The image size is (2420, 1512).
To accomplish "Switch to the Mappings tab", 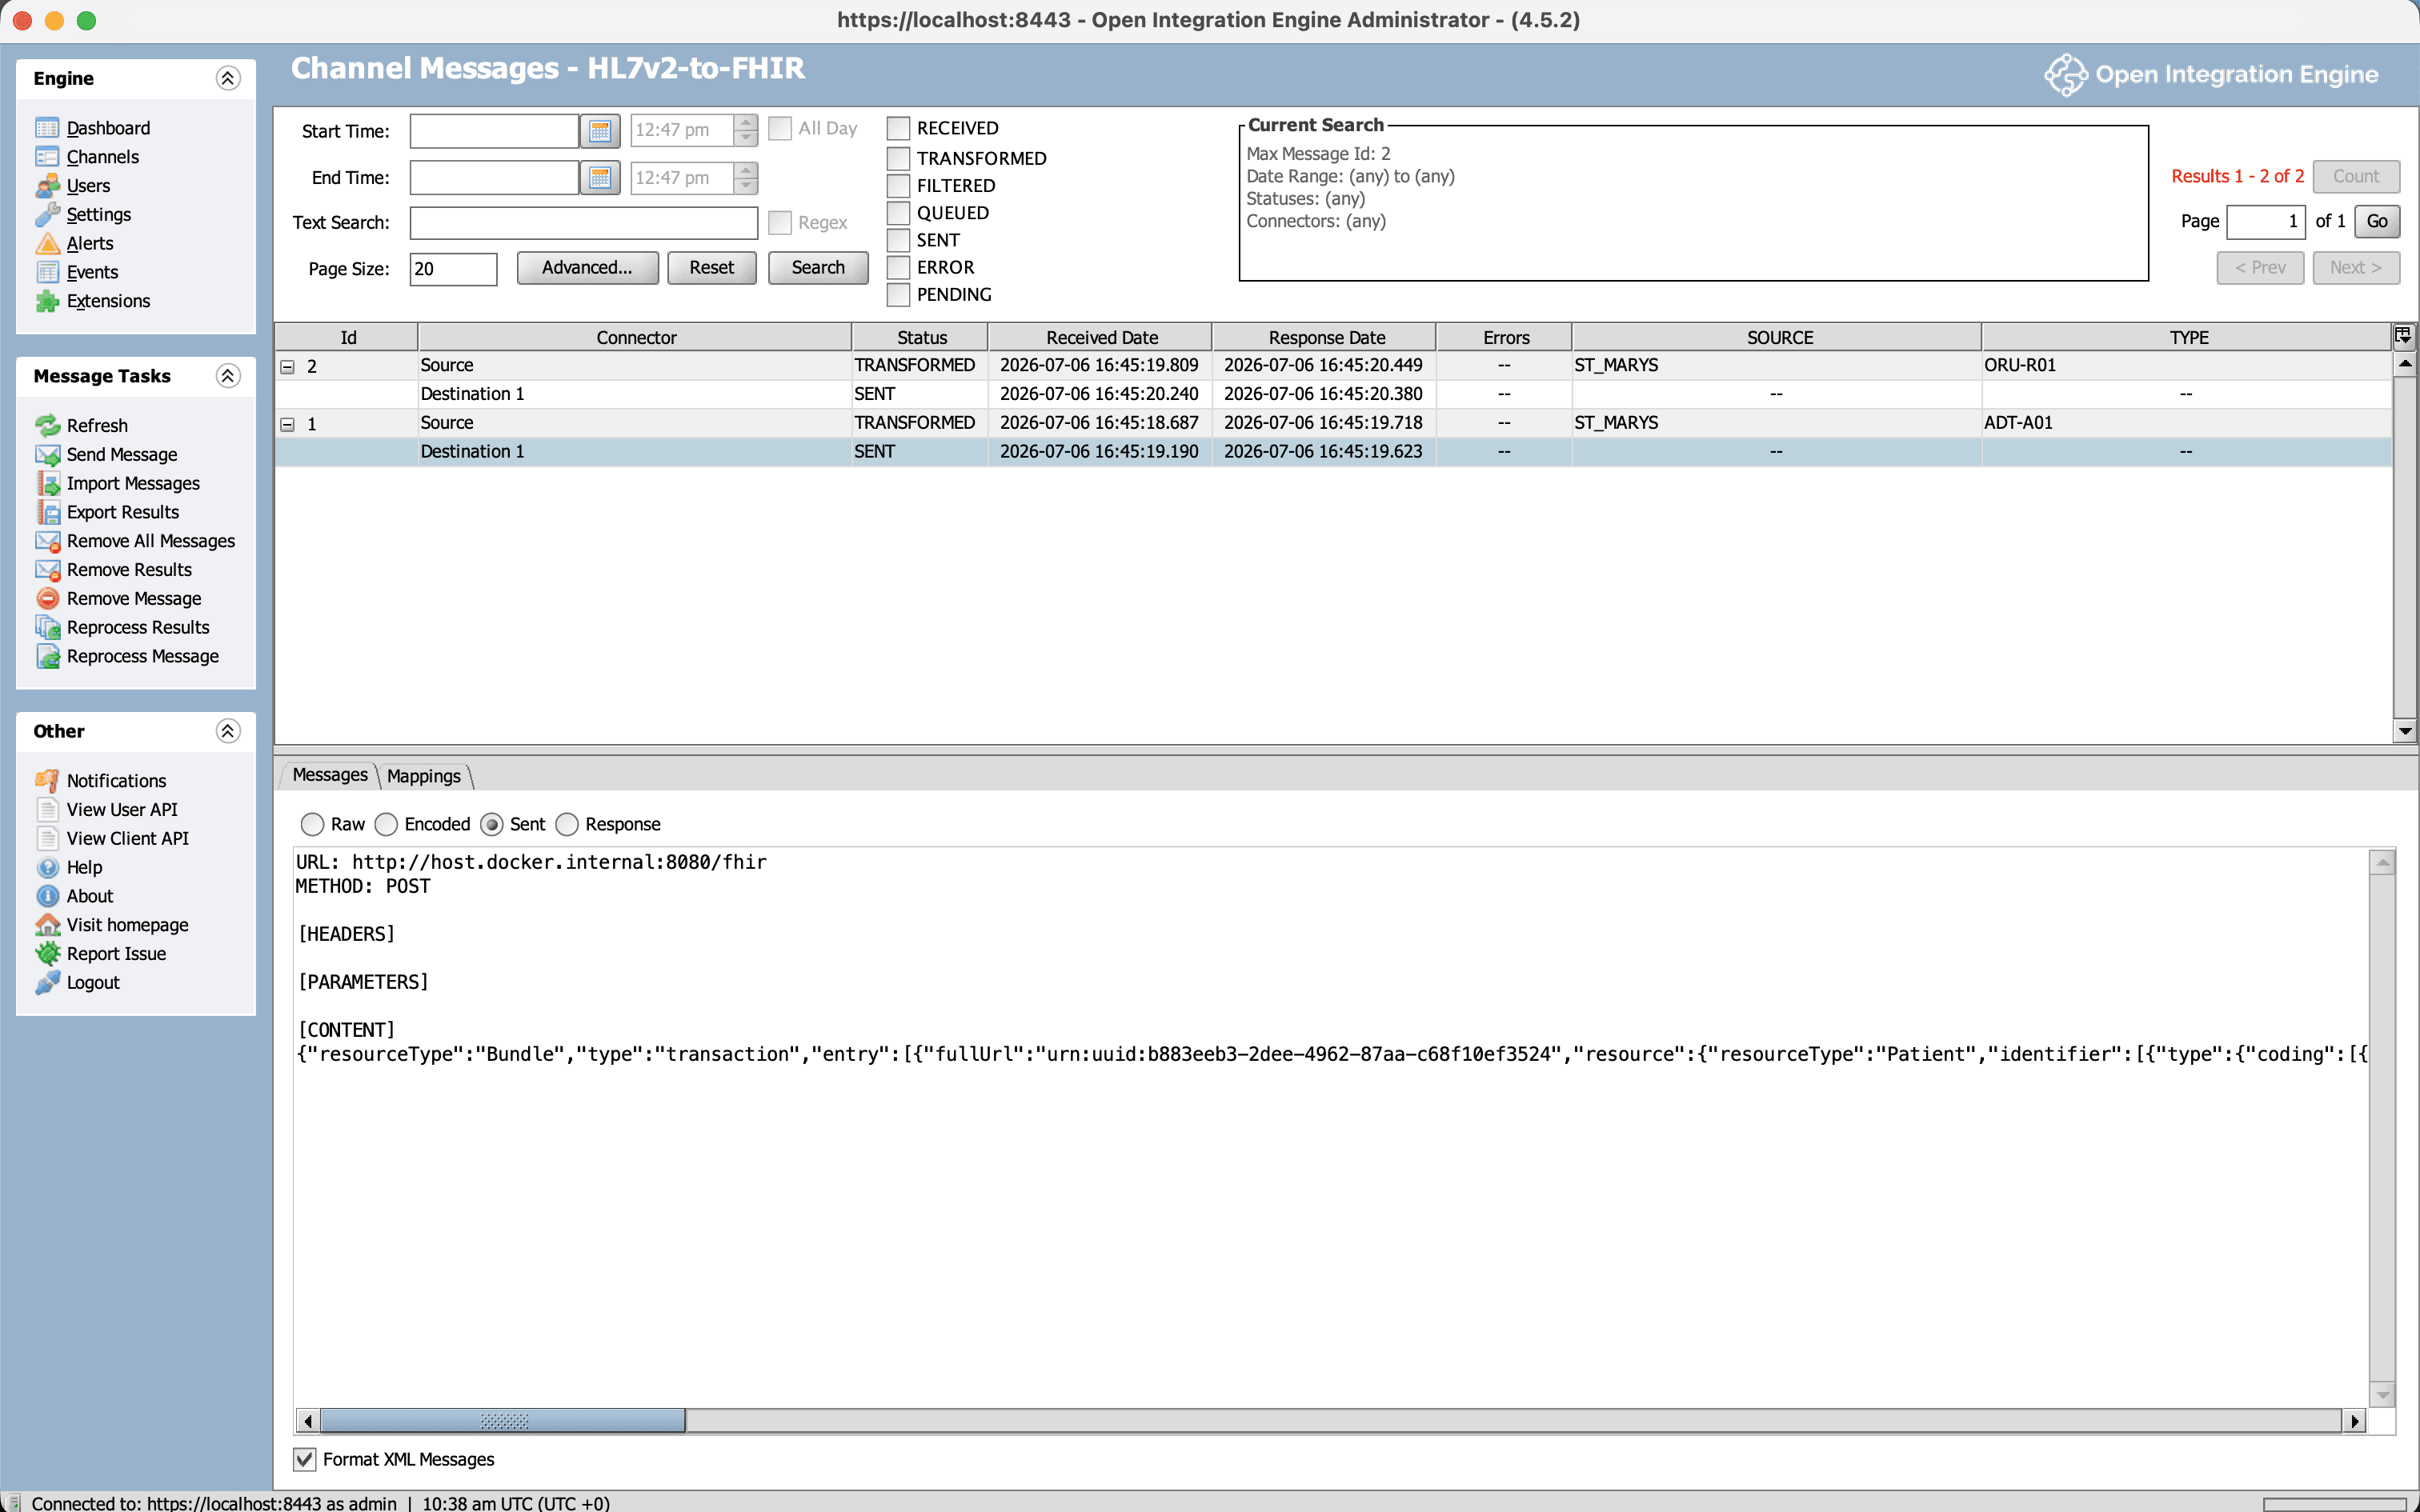I will (x=424, y=776).
